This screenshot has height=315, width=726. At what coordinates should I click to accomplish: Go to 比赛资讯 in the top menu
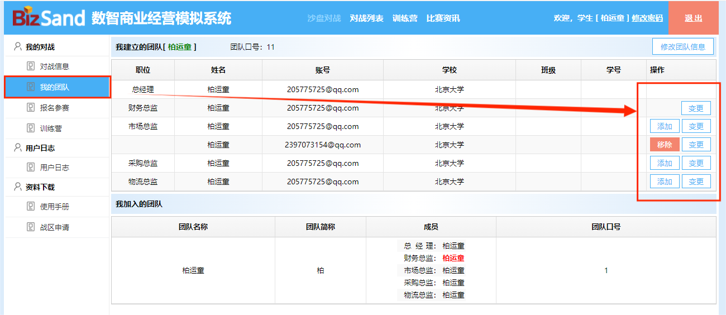pyautogui.click(x=443, y=18)
